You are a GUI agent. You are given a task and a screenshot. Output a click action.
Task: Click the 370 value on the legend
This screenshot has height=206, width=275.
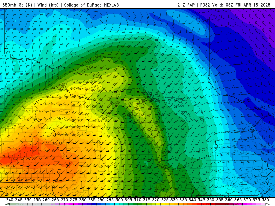[x=247, y=200]
